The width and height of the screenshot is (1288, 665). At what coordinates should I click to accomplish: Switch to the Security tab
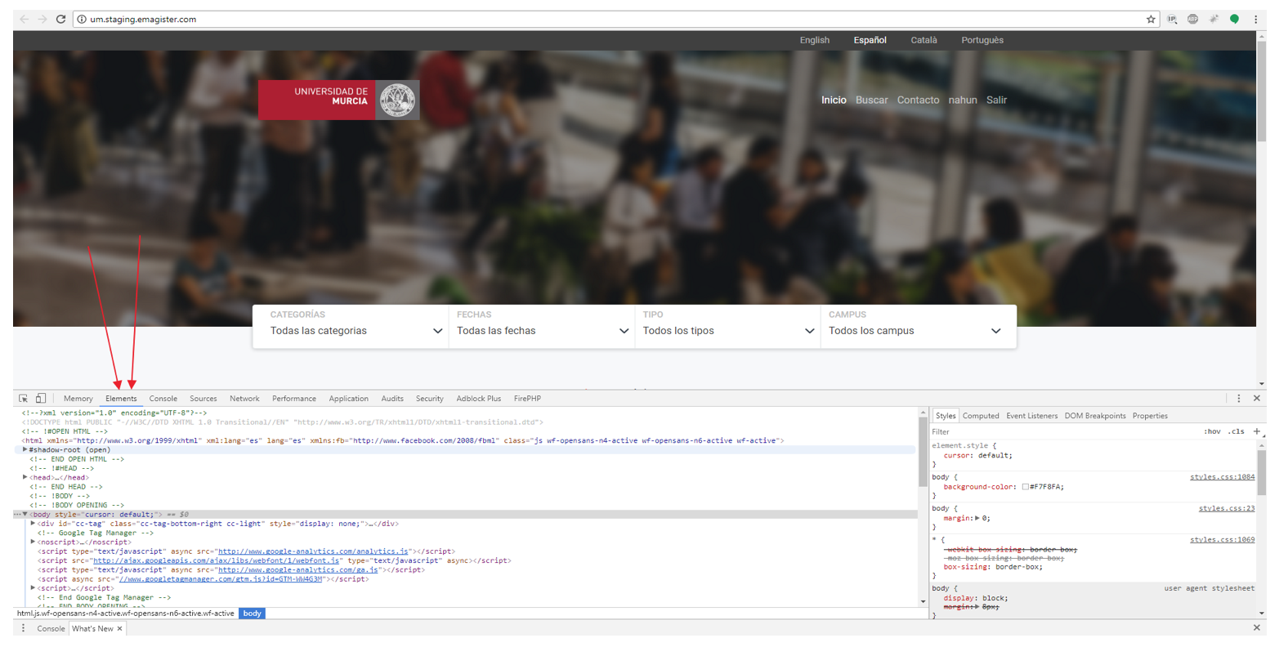(x=430, y=399)
